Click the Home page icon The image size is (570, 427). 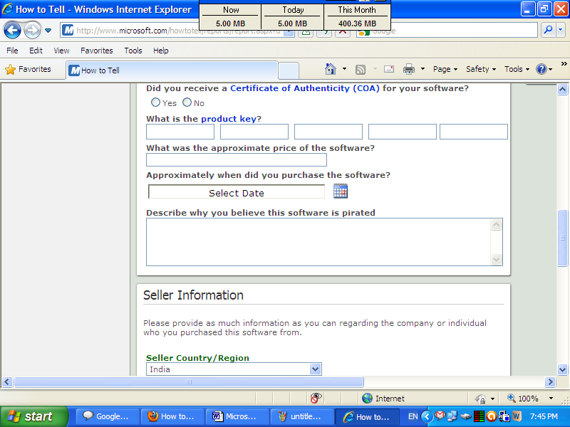tap(331, 68)
